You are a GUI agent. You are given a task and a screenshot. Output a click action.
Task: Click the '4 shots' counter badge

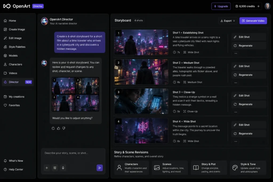coord(139,20)
